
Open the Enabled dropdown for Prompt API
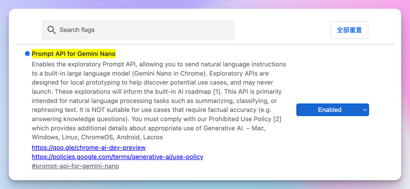pyautogui.click(x=333, y=110)
